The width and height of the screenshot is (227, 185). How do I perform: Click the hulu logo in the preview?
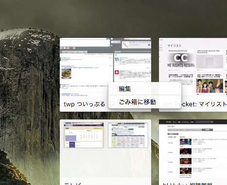(x=169, y=122)
